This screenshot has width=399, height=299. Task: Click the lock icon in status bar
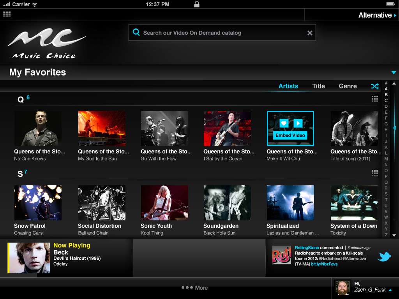(x=197, y=4)
